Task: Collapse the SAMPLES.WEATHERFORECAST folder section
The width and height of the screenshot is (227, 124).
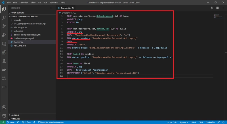Action: tap(32, 16)
